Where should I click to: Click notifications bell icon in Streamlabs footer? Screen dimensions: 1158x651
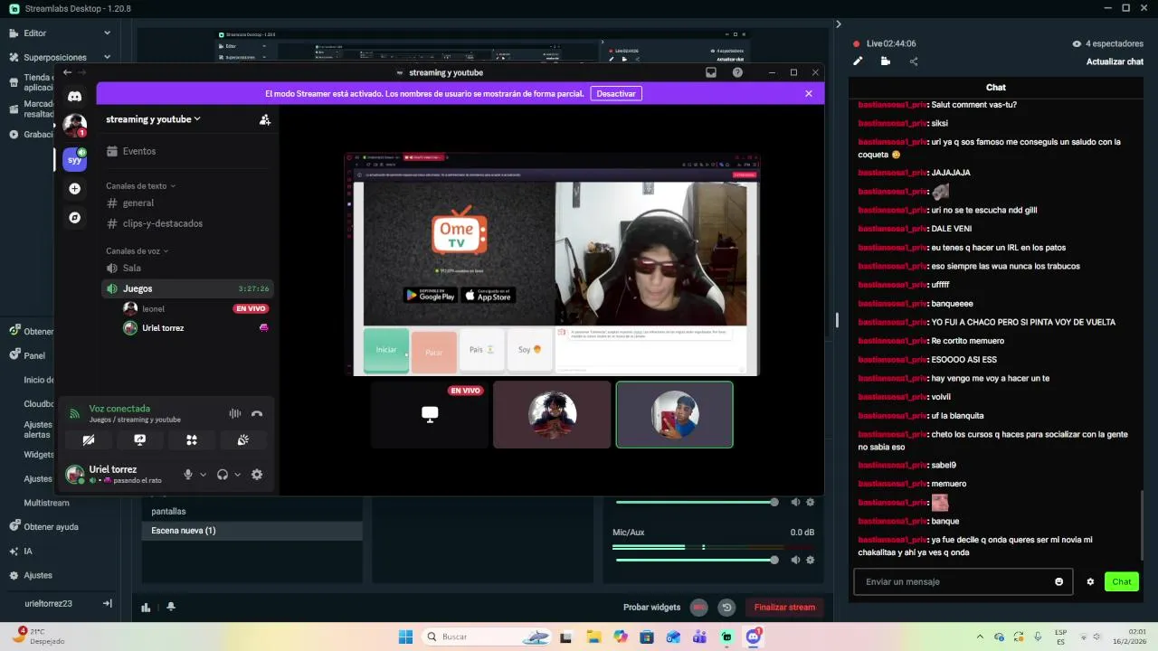click(171, 608)
